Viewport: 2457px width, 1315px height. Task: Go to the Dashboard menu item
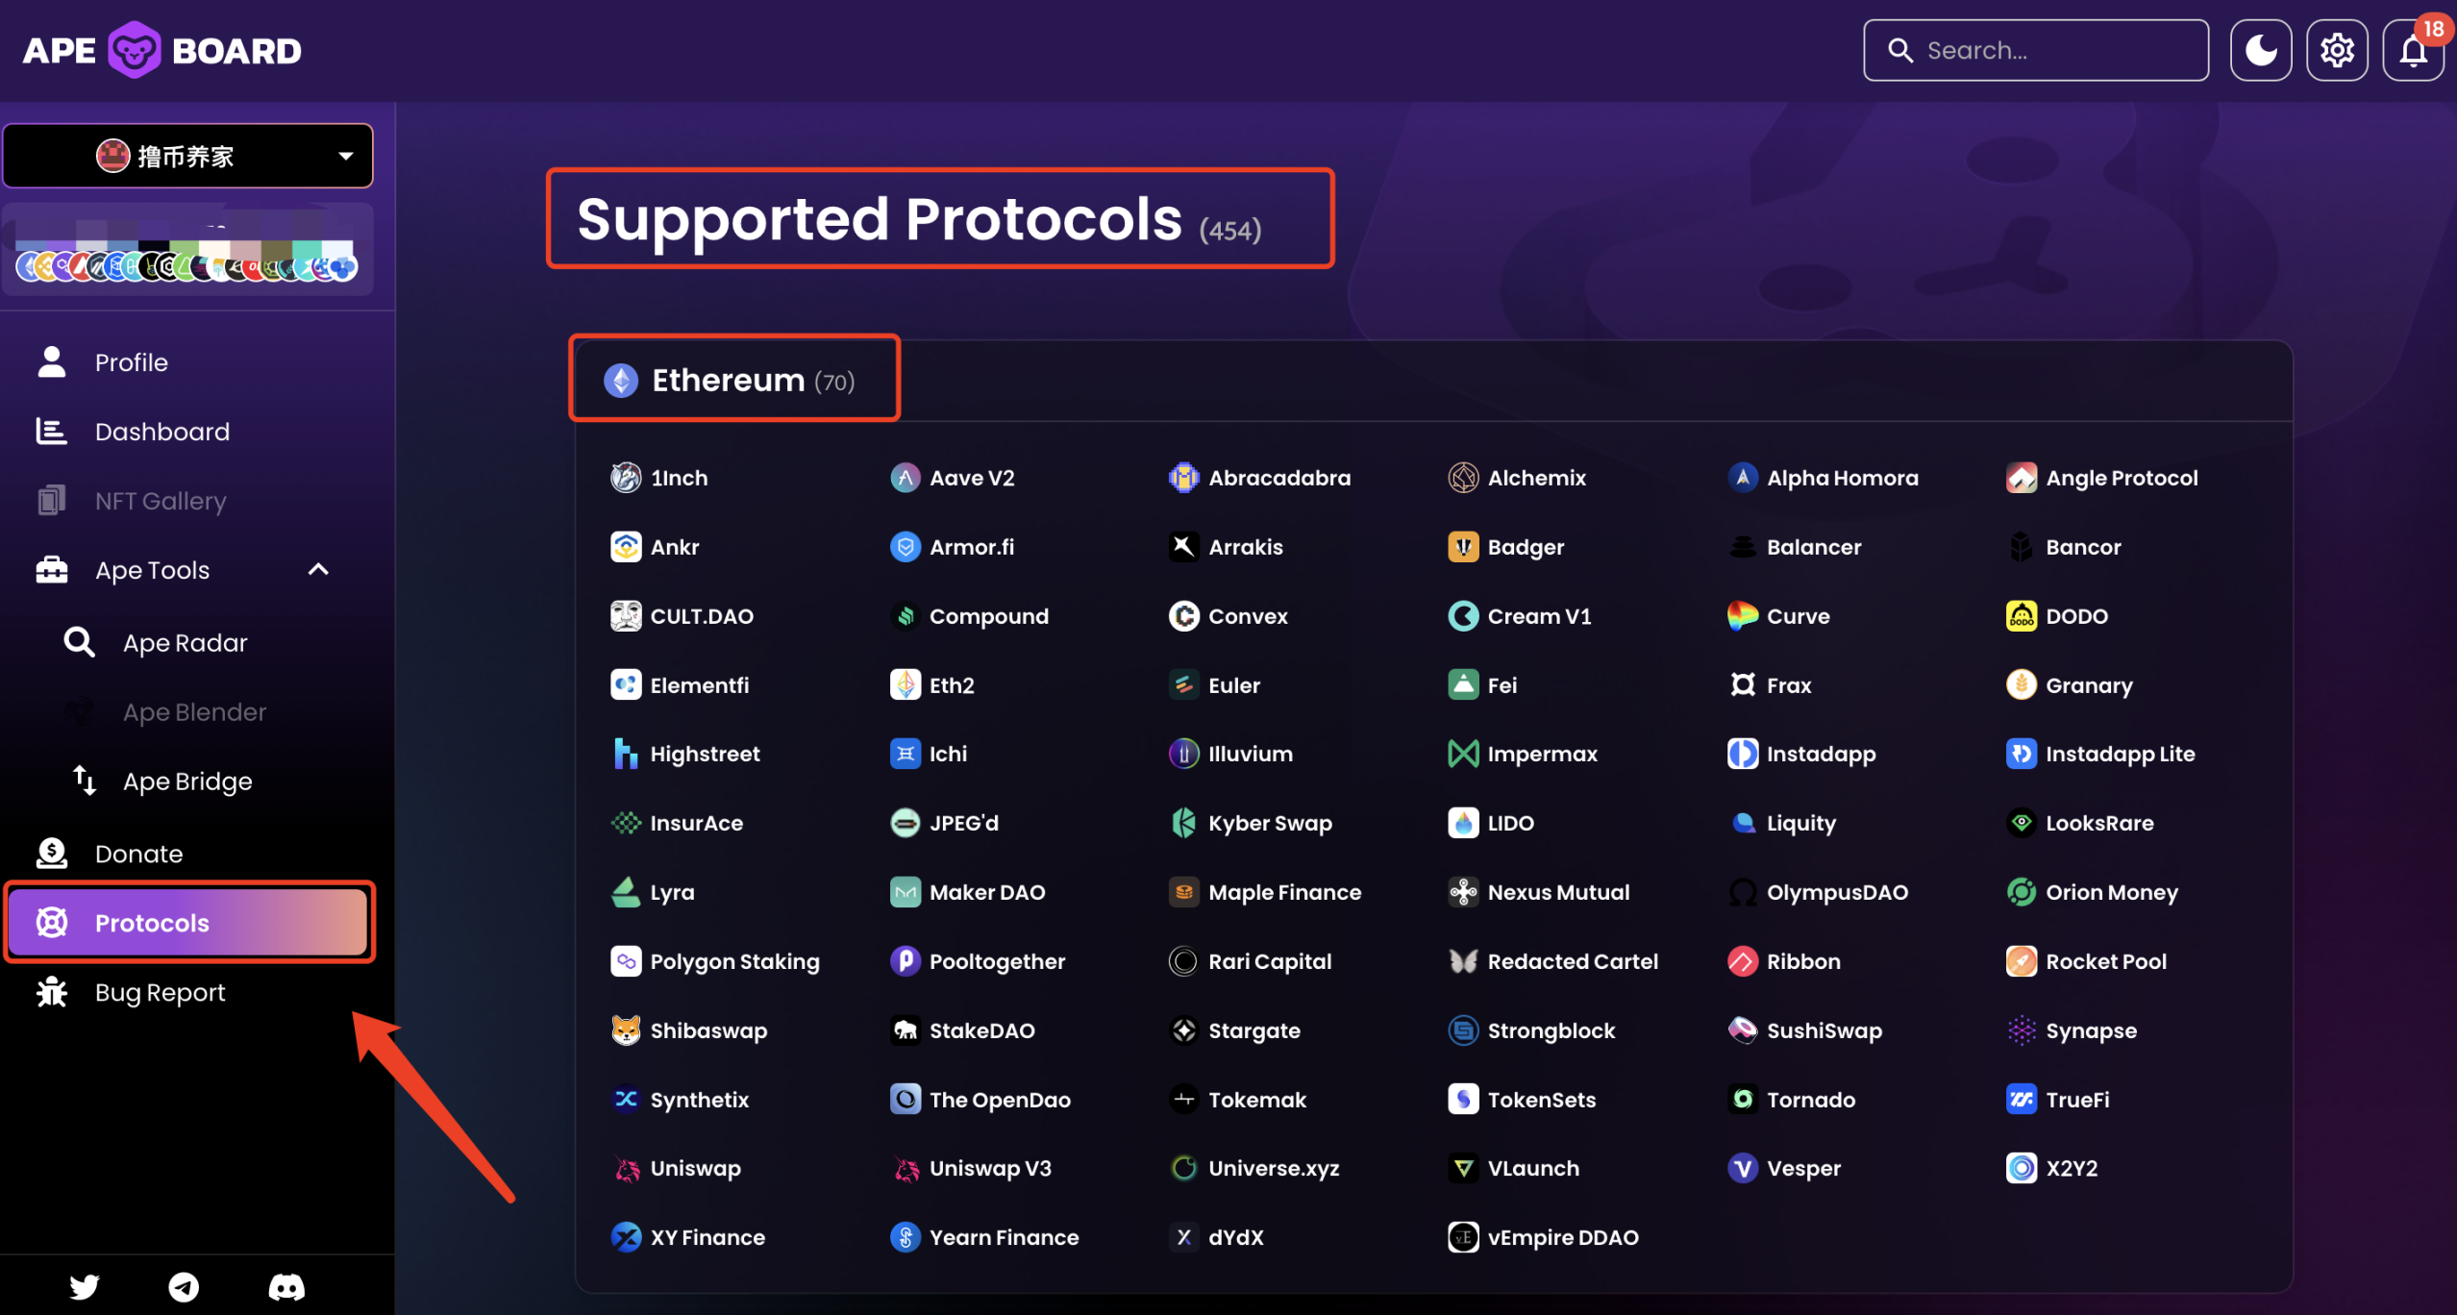tap(161, 432)
